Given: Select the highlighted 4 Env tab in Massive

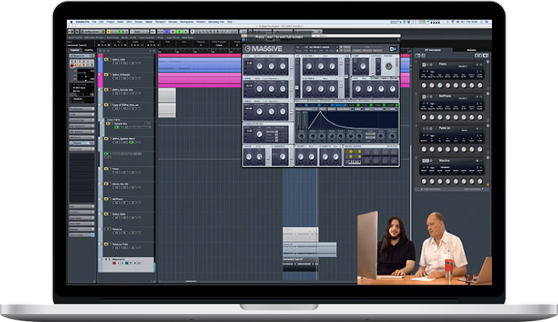Looking at the screenshot, I should [x=338, y=105].
